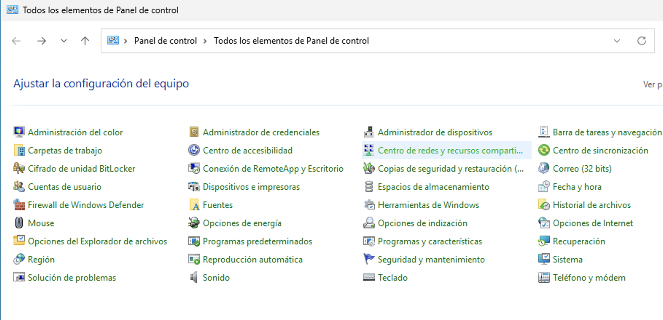663x320 pixels.
Task: Open the Centro de sincronización icon
Action: point(544,150)
